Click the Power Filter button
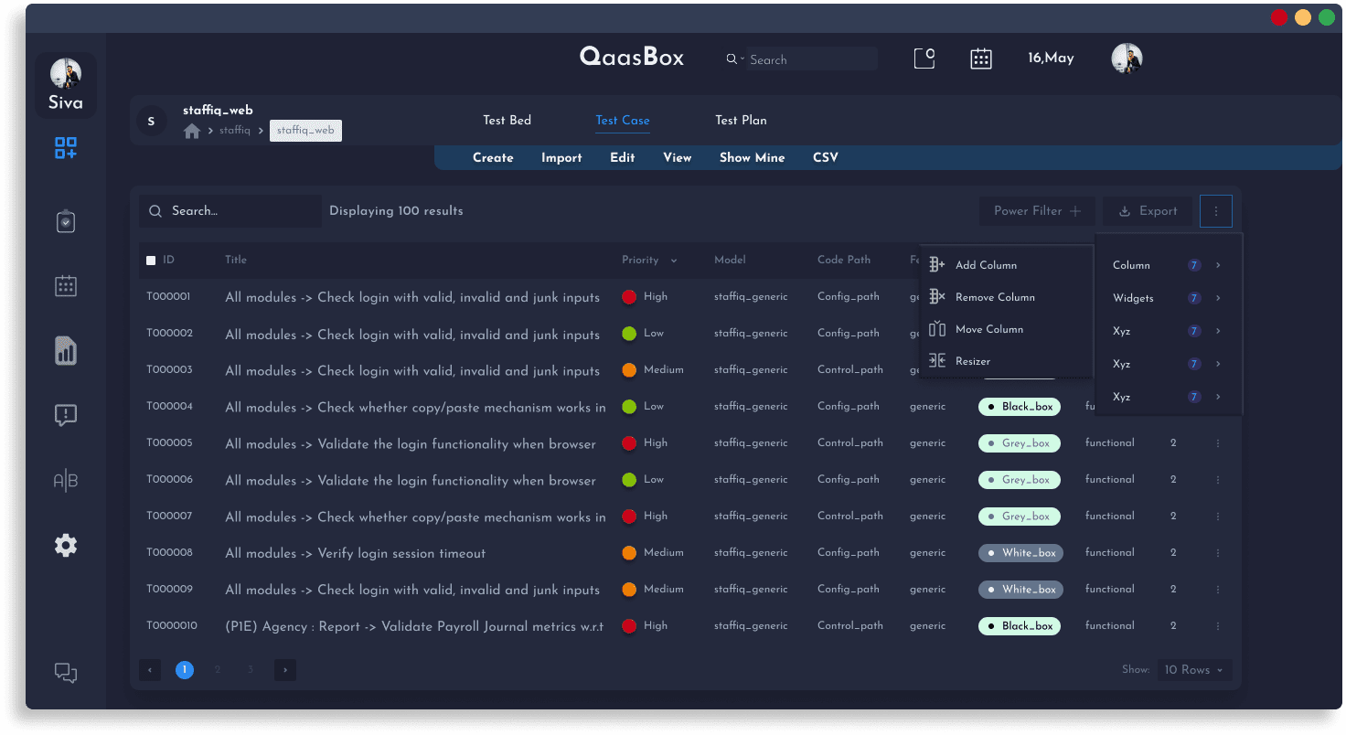This screenshot has height=735, width=1346. (1037, 211)
